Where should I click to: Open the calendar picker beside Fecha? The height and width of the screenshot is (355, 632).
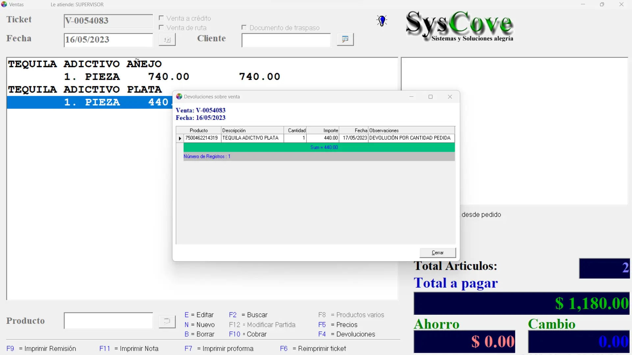pos(167,39)
